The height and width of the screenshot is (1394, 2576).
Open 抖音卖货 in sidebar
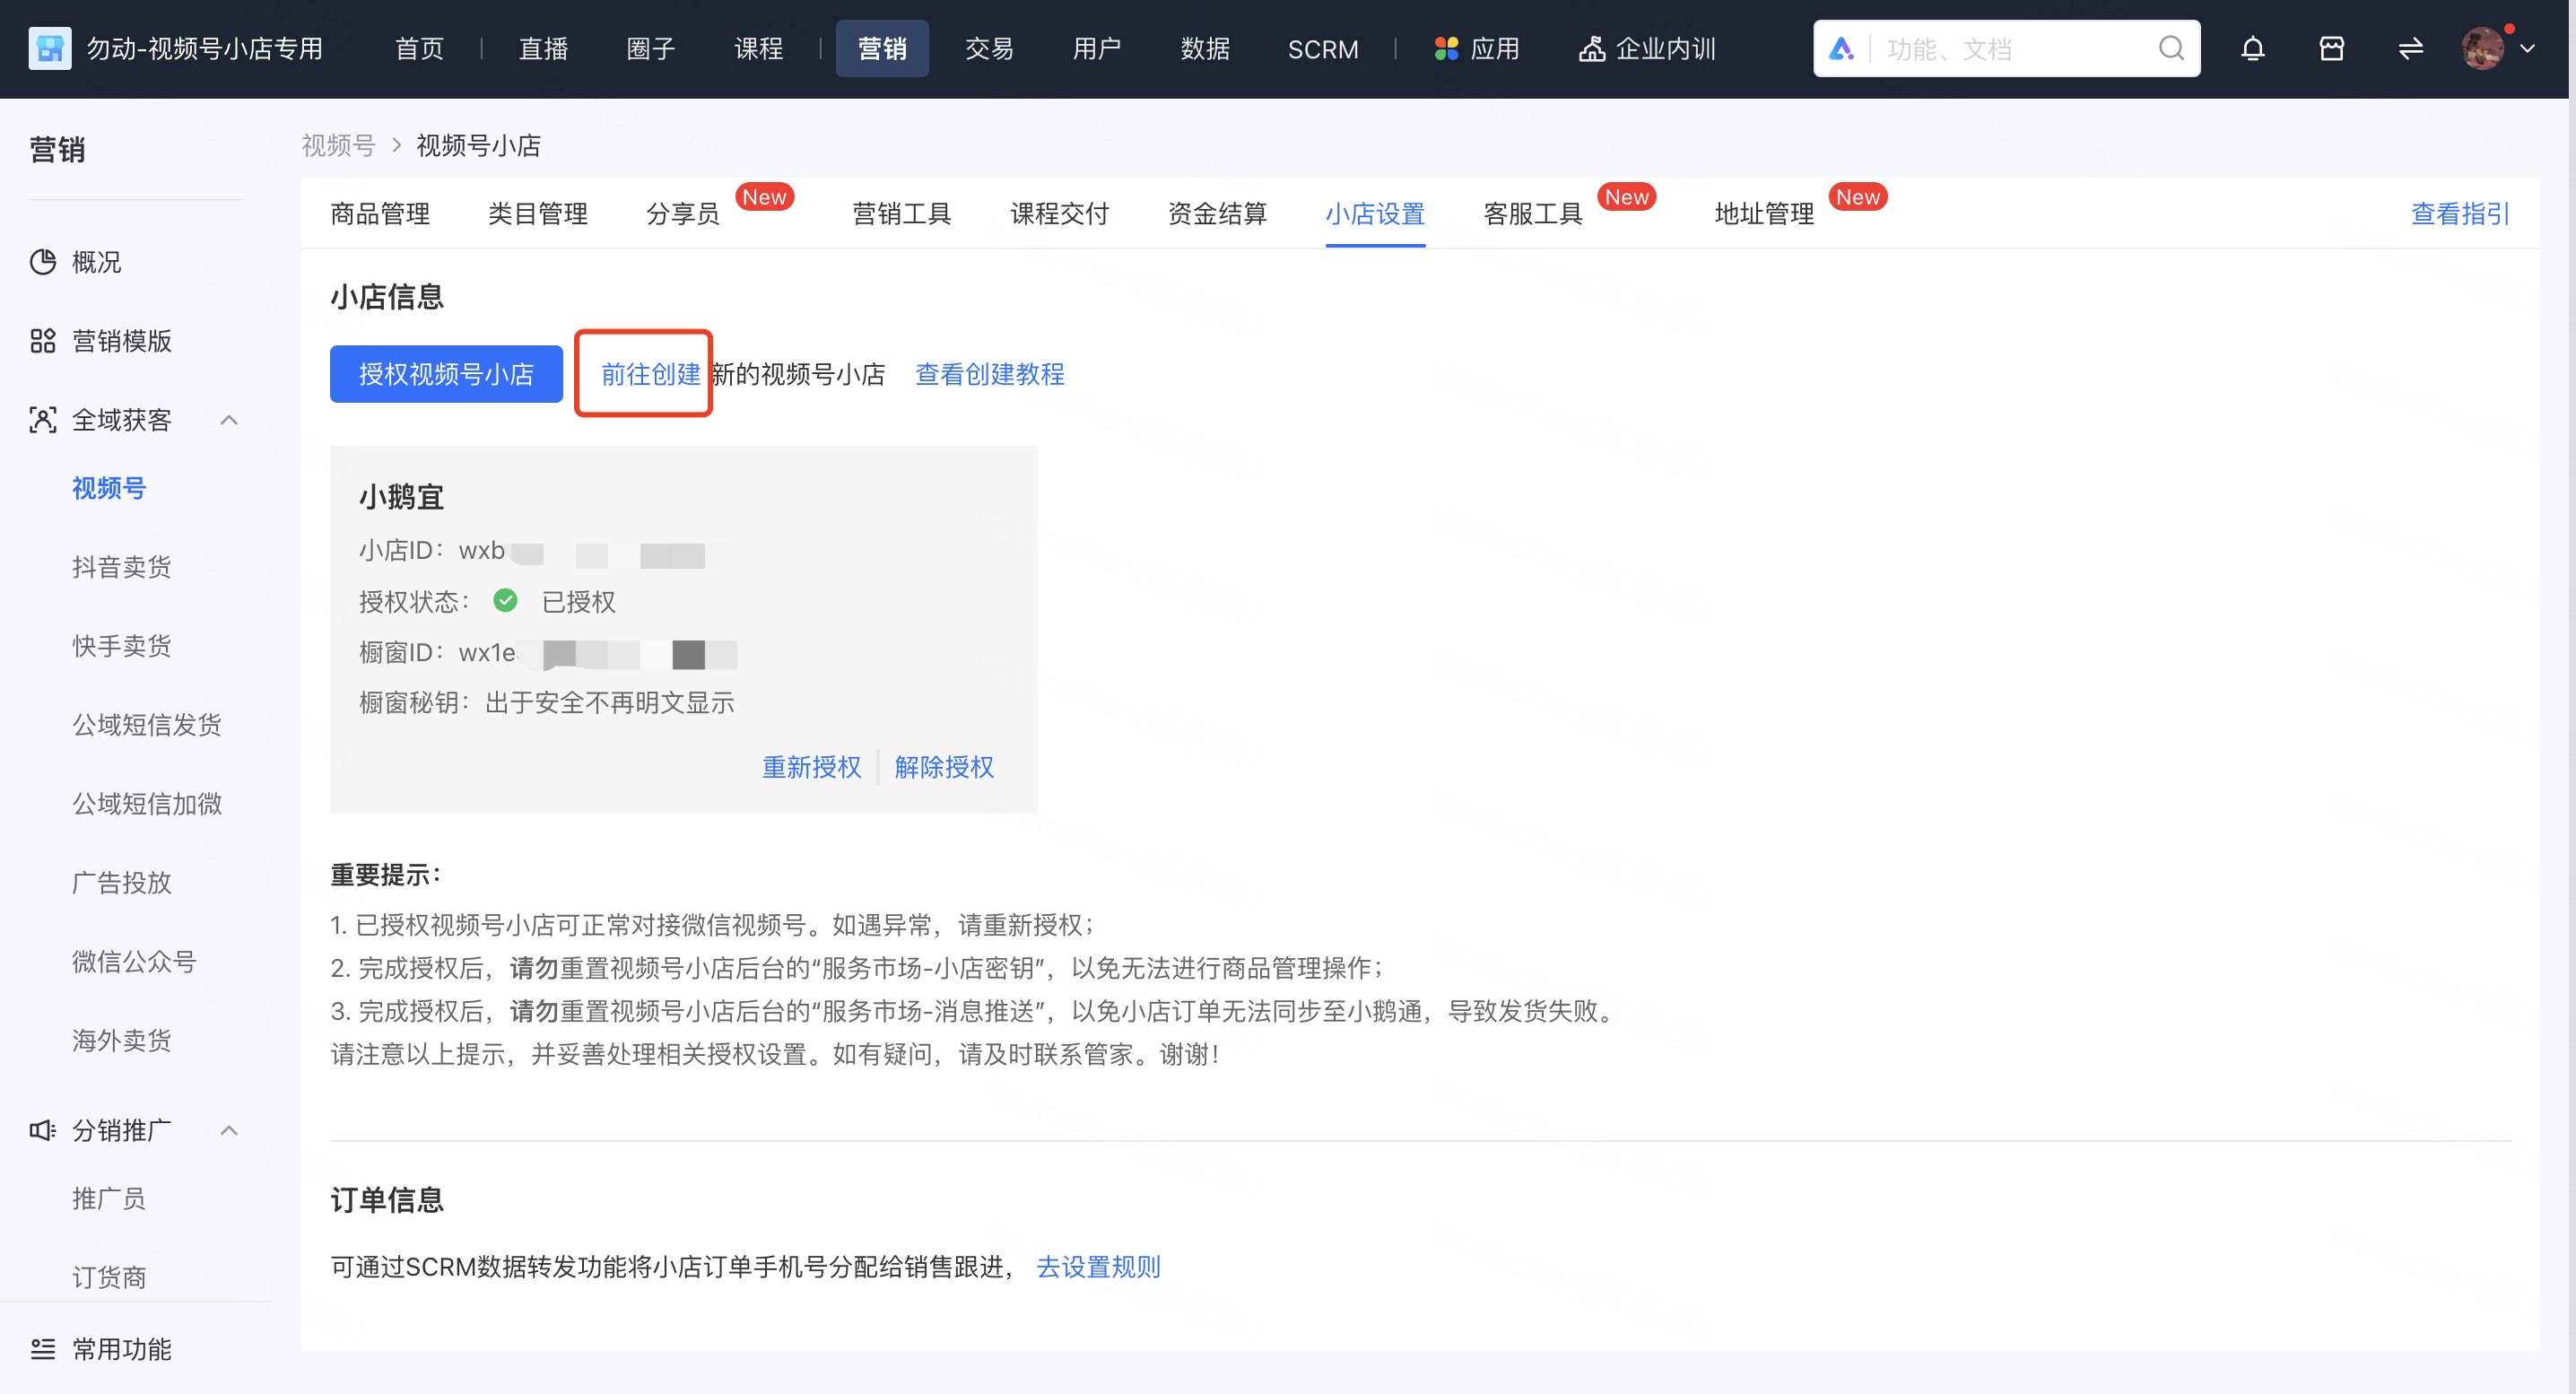click(x=122, y=567)
